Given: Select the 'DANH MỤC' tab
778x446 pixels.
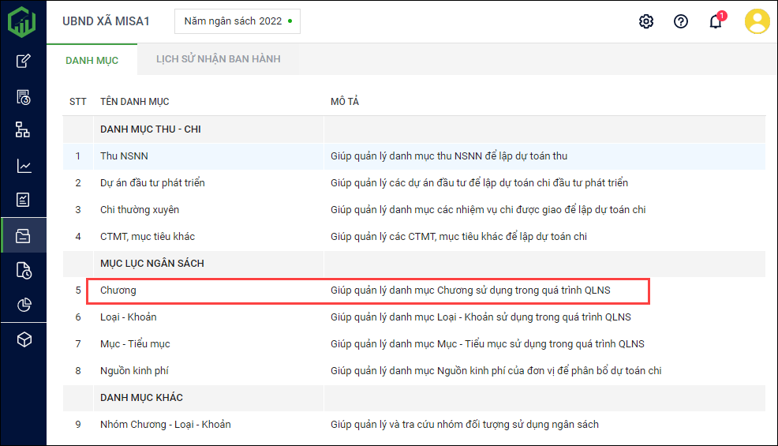Looking at the screenshot, I should click(x=92, y=60).
